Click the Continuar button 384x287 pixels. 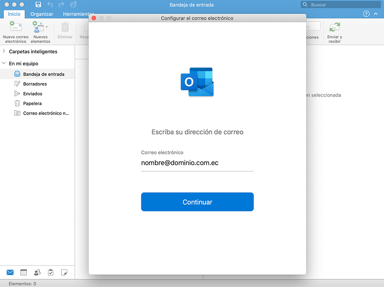point(197,202)
